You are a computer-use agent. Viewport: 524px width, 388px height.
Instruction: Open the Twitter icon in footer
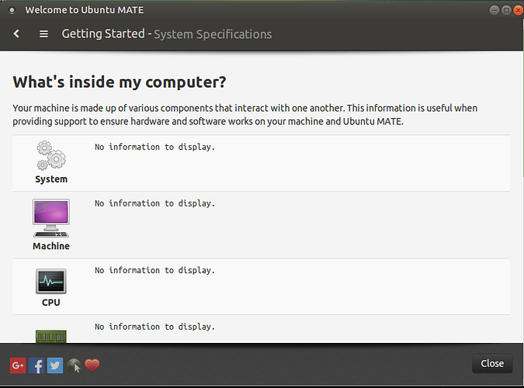[x=55, y=365]
